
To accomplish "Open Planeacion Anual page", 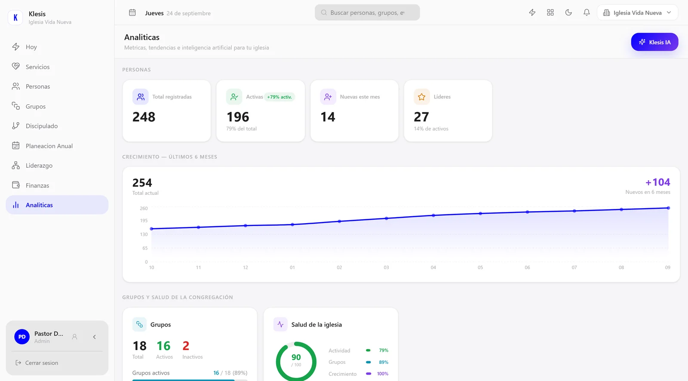I will tap(57, 145).
